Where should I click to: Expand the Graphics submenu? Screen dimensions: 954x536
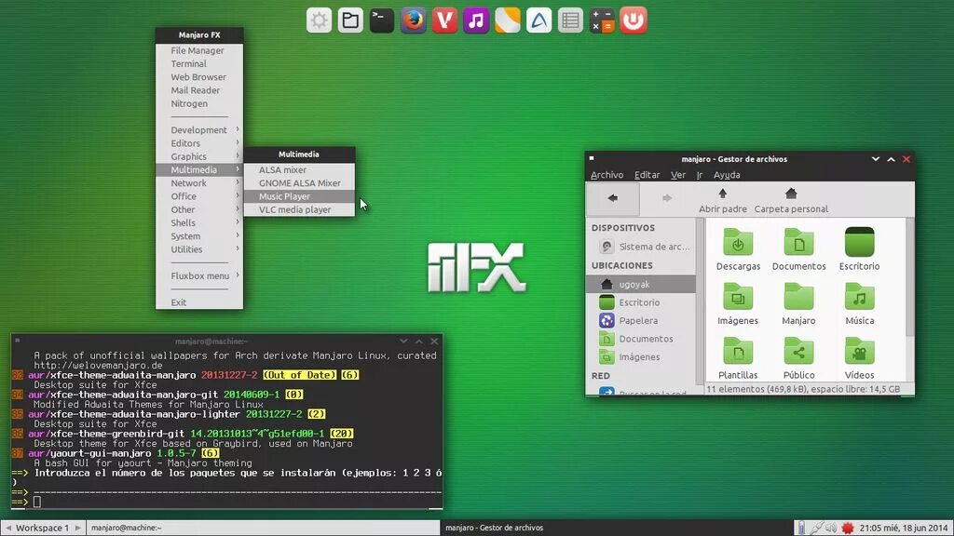click(199, 156)
